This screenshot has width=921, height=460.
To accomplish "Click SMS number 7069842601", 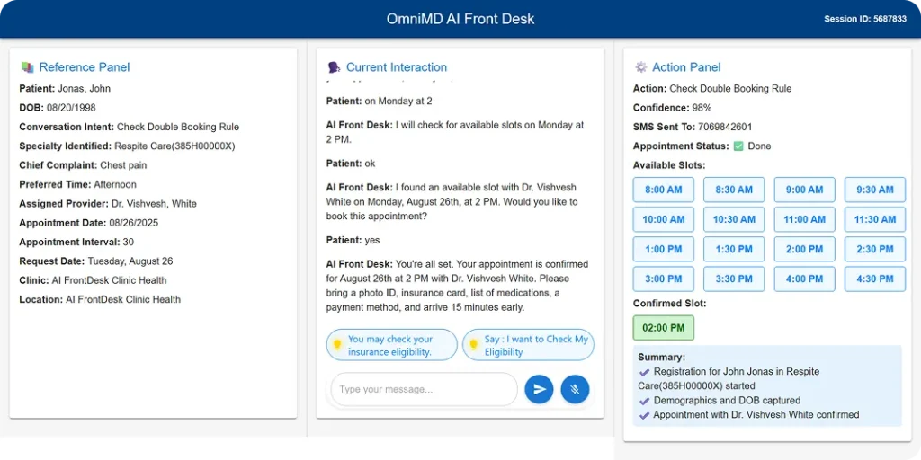I will click(x=725, y=127).
